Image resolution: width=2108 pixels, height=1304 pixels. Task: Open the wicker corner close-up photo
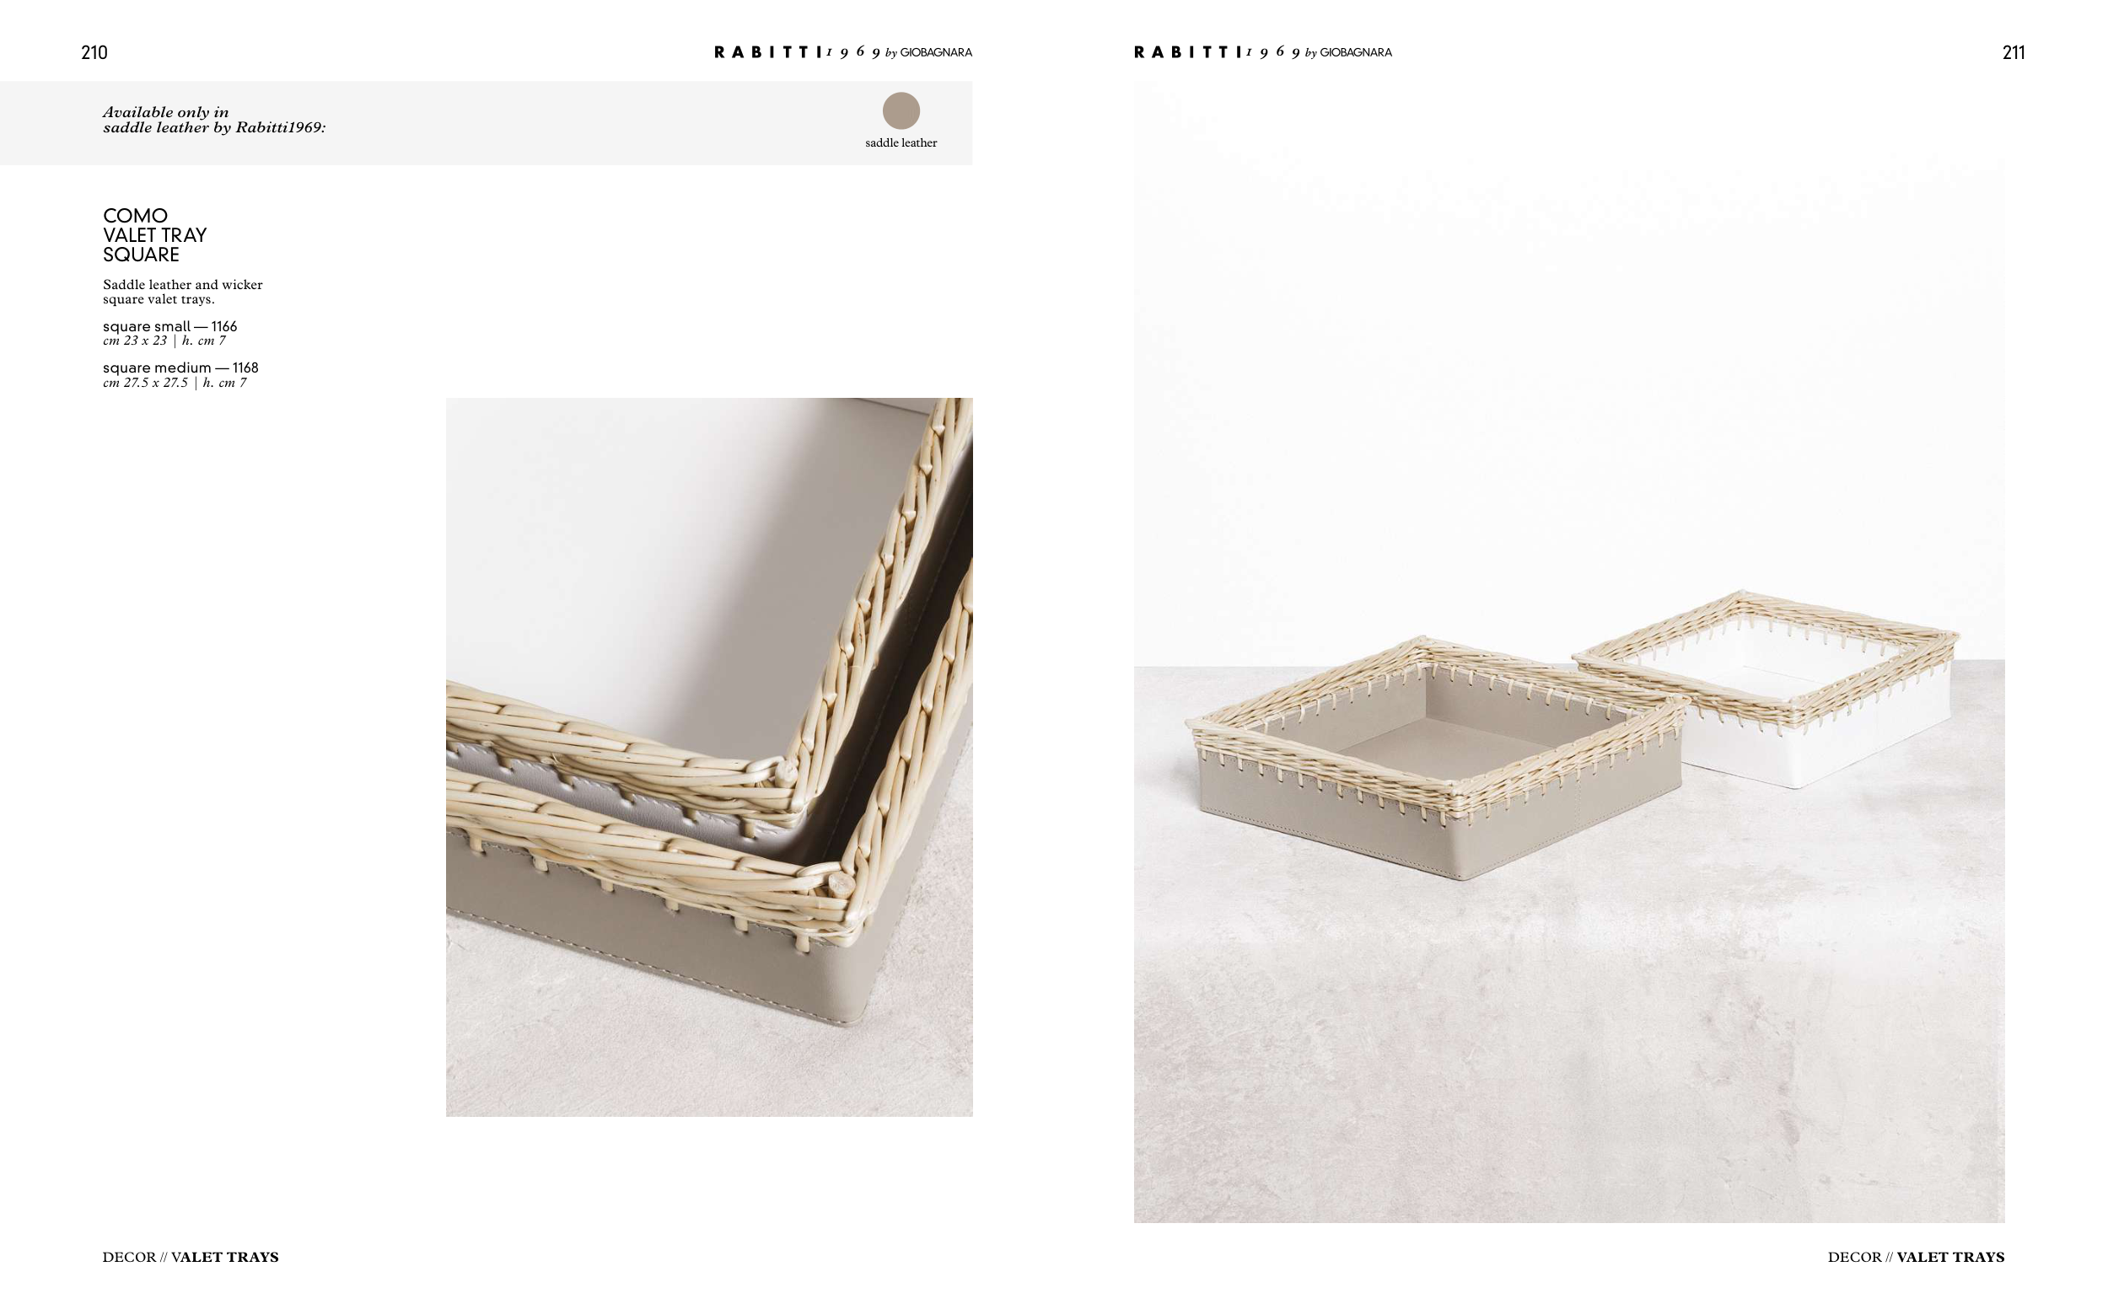point(709,756)
